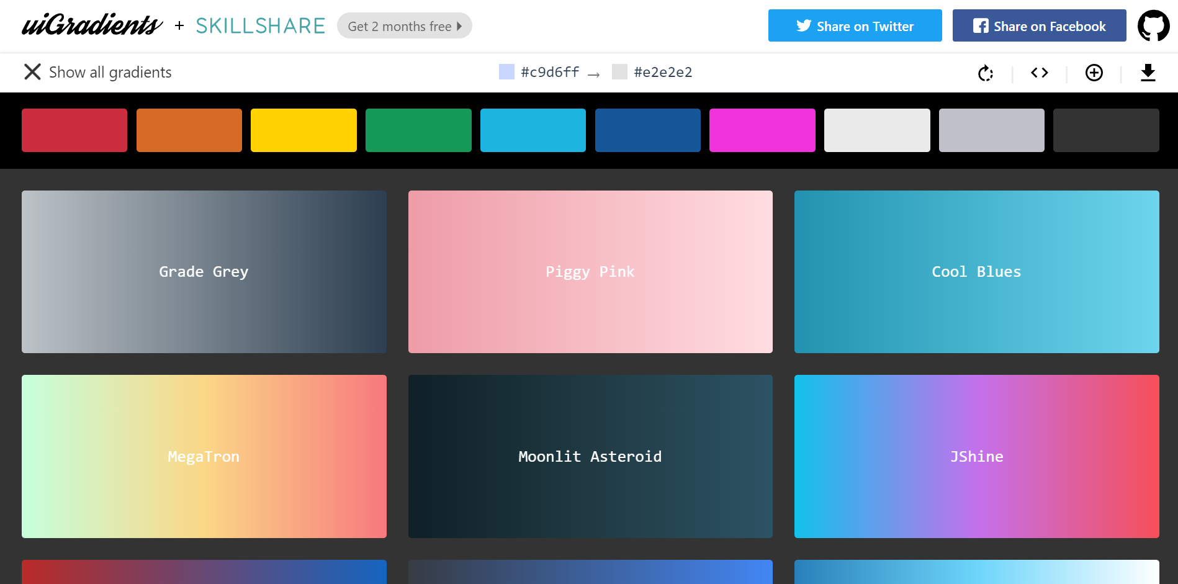1178x584 pixels.
Task: Click Share on Twitter button
Action: click(855, 26)
